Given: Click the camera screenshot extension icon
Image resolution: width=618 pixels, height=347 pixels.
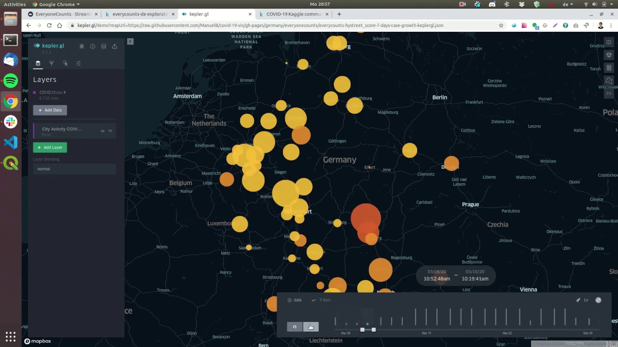Looking at the screenshot, I should click(576, 26).
